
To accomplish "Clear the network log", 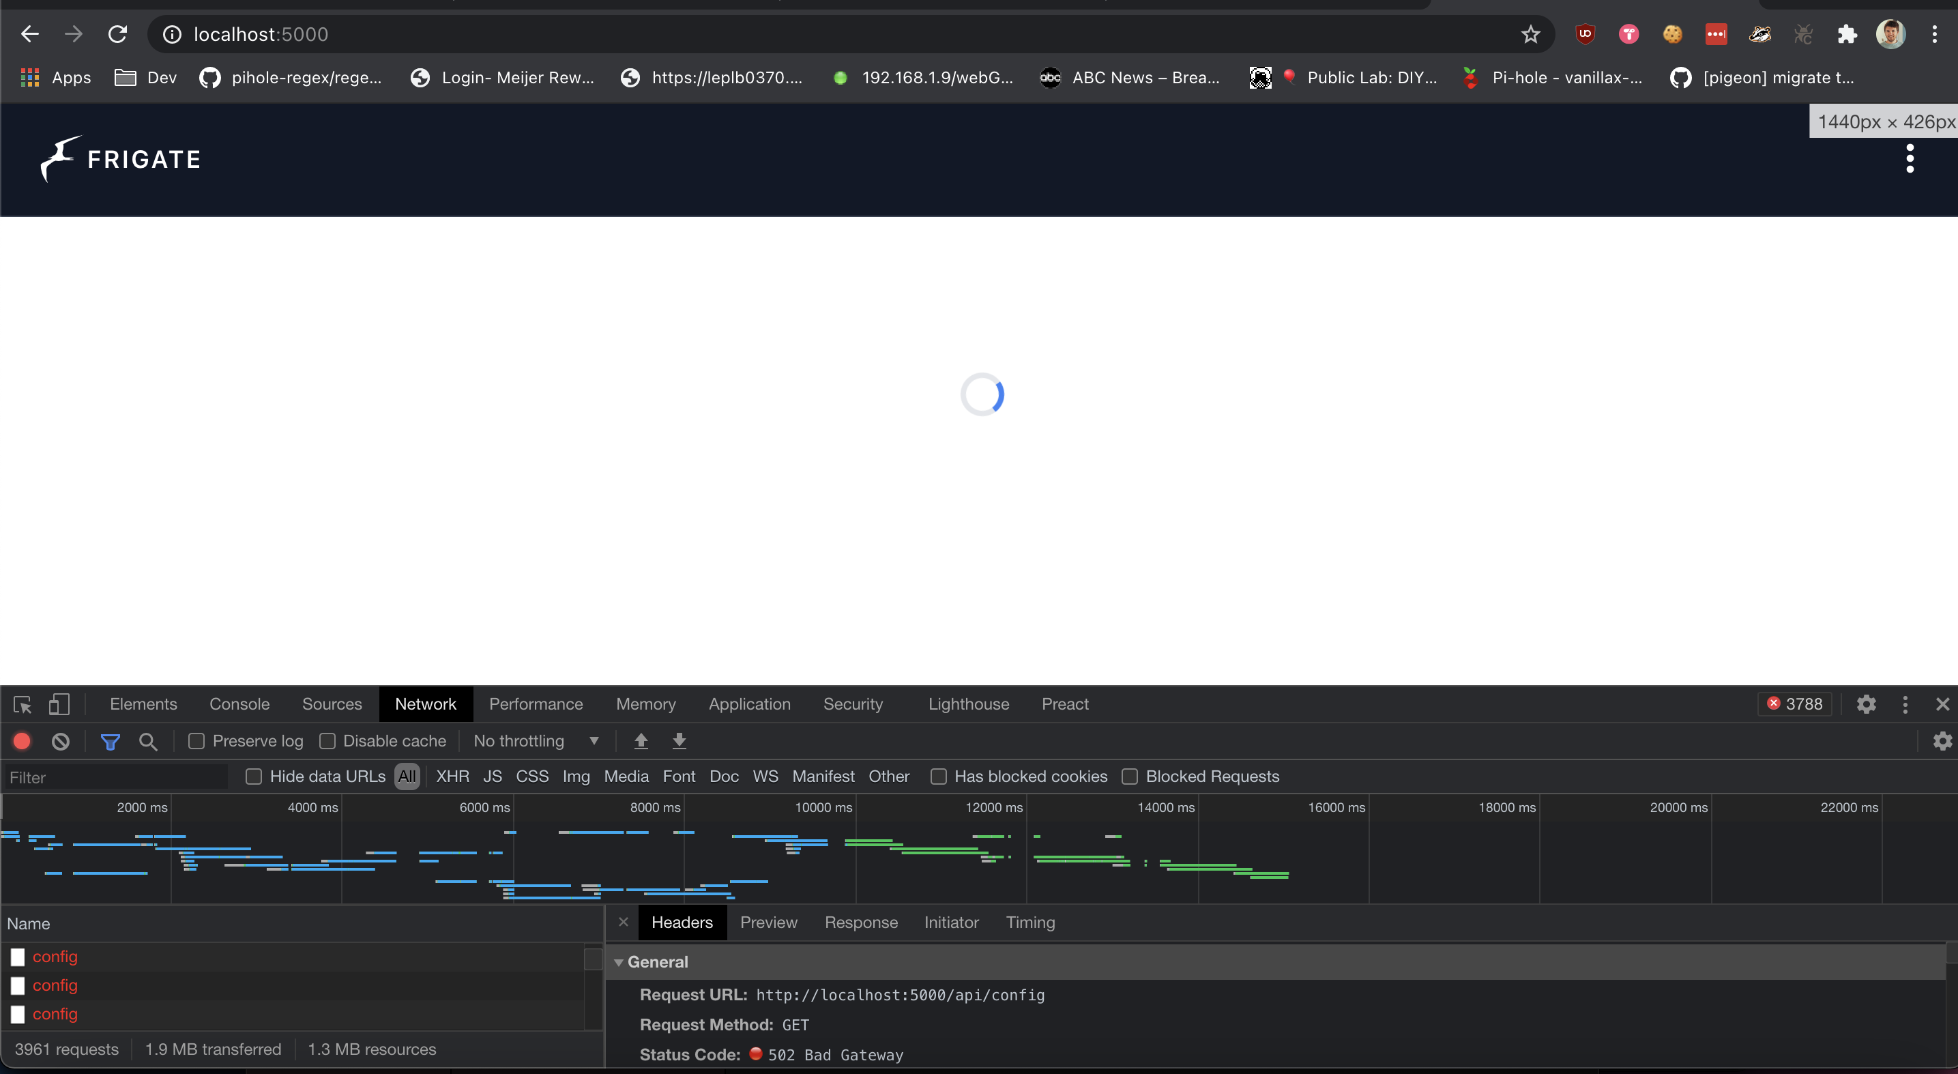I will coord(60,741).
